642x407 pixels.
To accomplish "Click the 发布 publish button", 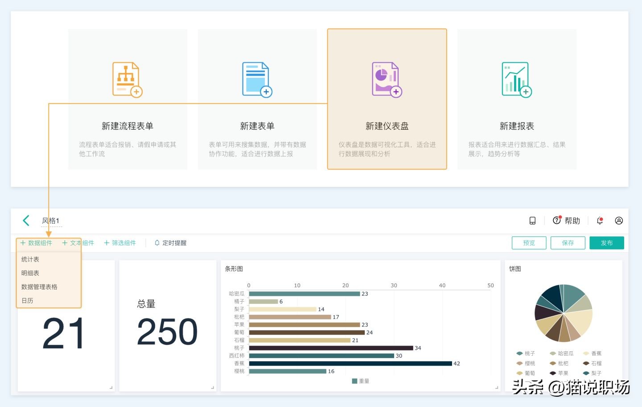I will point(607,243).
